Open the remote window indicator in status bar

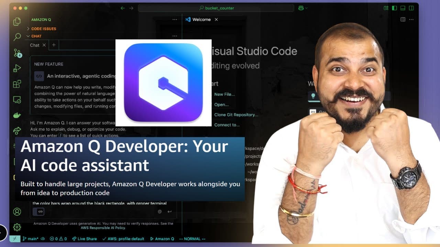15,239
